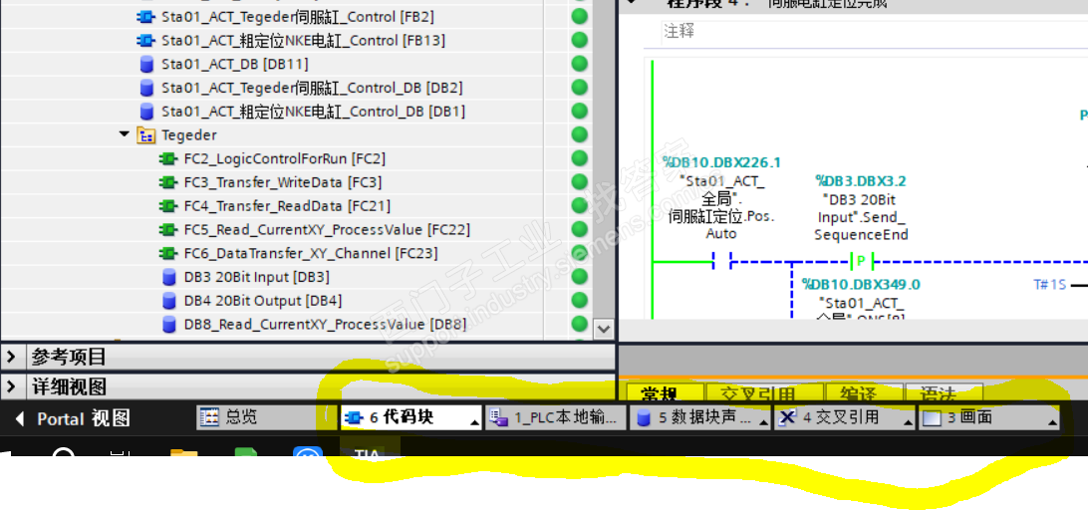Click the "DB3 20Bit Input".Send_SequenceEnd operand text
Image resolution: width=1088 pixels, height=510 pixels.
click(861, 217)
